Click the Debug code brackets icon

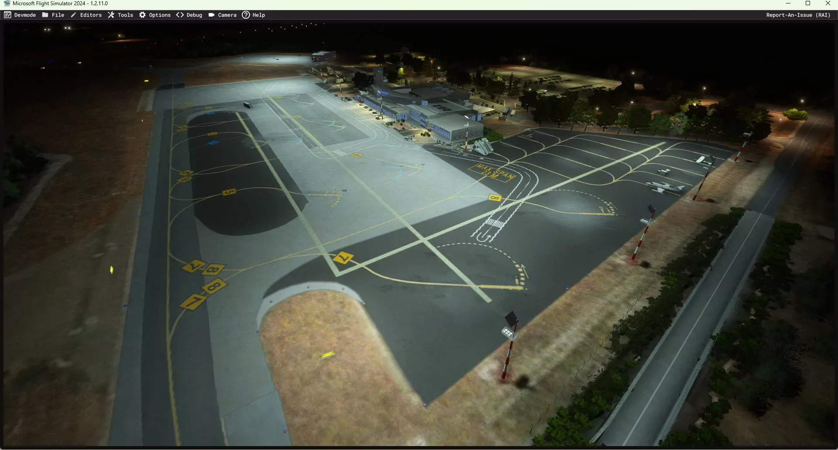(180, 15)
